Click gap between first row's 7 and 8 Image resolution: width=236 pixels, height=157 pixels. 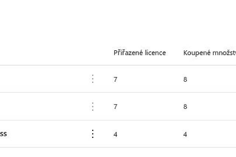coord(149,79)
